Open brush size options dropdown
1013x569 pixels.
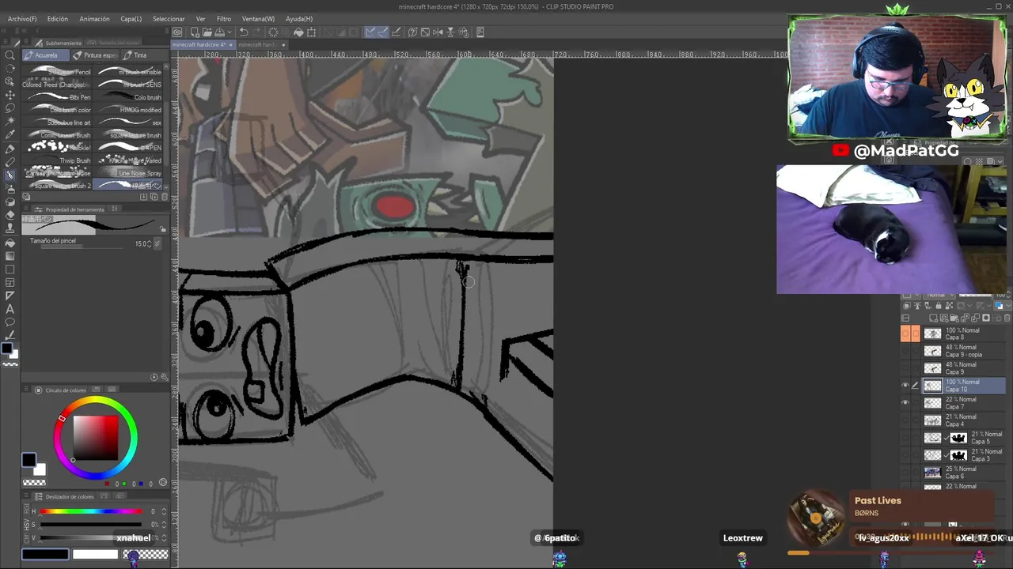(157, 243)
